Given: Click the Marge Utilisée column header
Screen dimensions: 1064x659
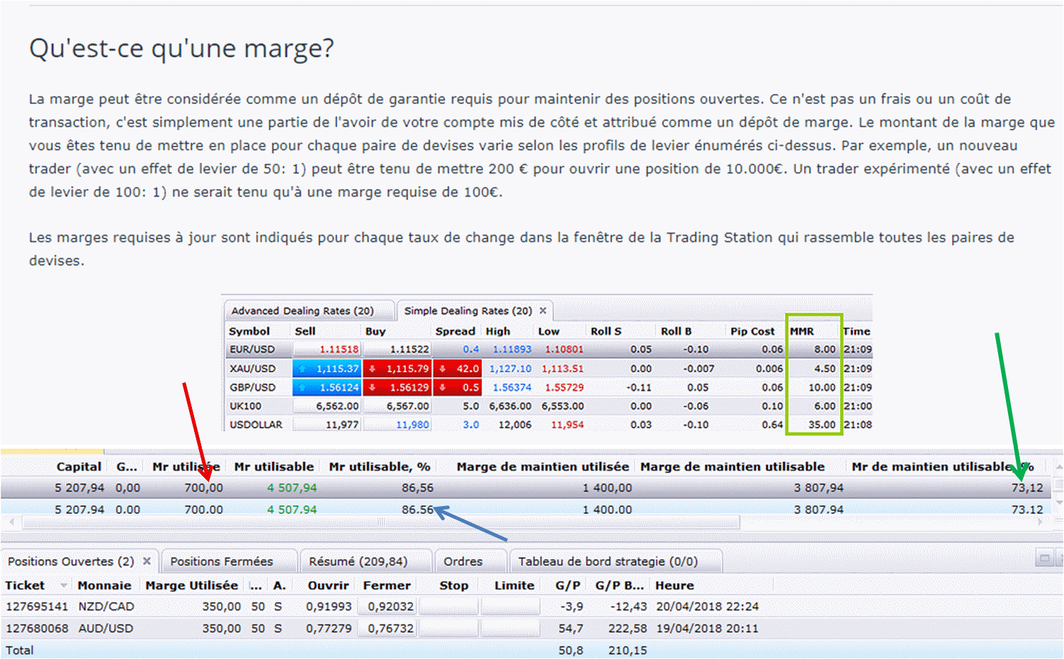Looking at the screenshot, I should point(191,585).
